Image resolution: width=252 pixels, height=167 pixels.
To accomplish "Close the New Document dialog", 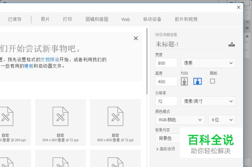I will [x=239, y=7].
